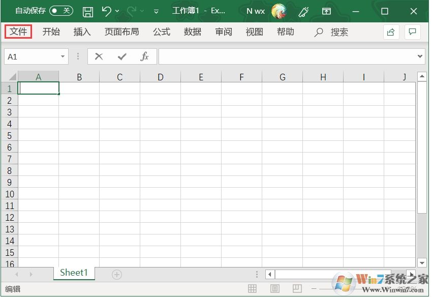Viewport: 432px width, 297px height.
Task: Select the Sheet1 worksheet tab
Action: click(74, 273)
